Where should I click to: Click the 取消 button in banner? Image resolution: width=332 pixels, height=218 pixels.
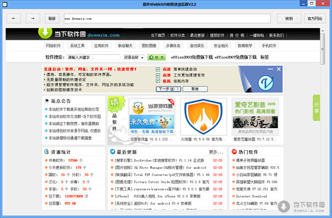click(x=195, y=89)
